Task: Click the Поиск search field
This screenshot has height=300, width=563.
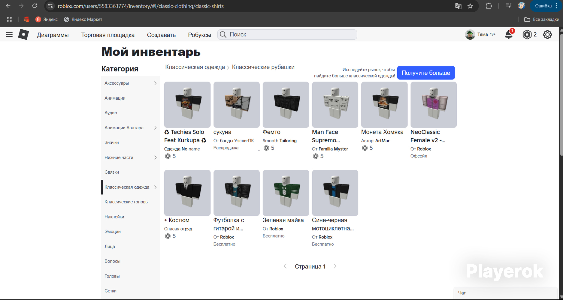Action: pyautogui.click(x=287, y=34)
